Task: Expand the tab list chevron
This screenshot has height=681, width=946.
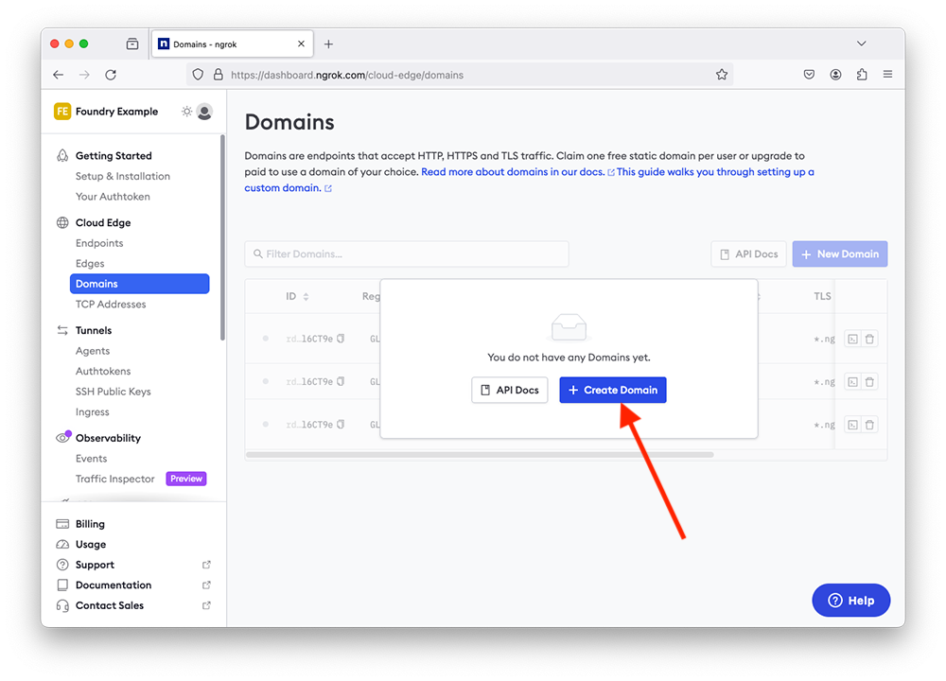Action: pos(862,44)
